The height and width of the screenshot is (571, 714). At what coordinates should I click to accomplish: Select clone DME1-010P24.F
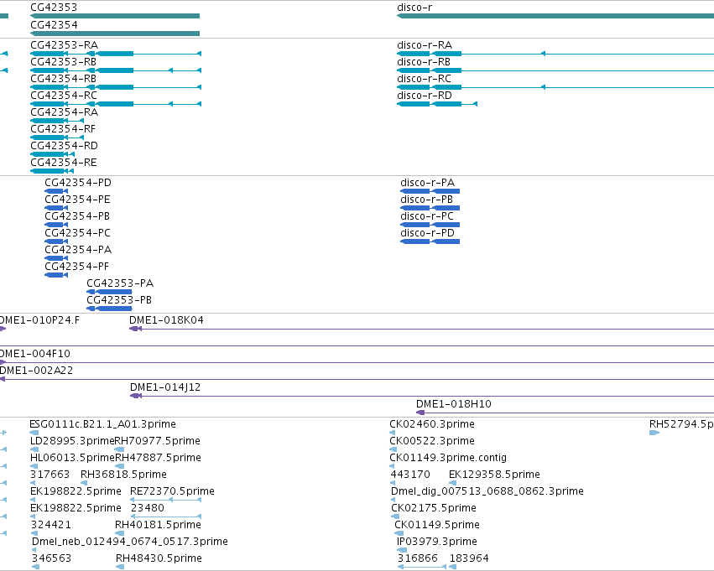(x=39, y=320)
